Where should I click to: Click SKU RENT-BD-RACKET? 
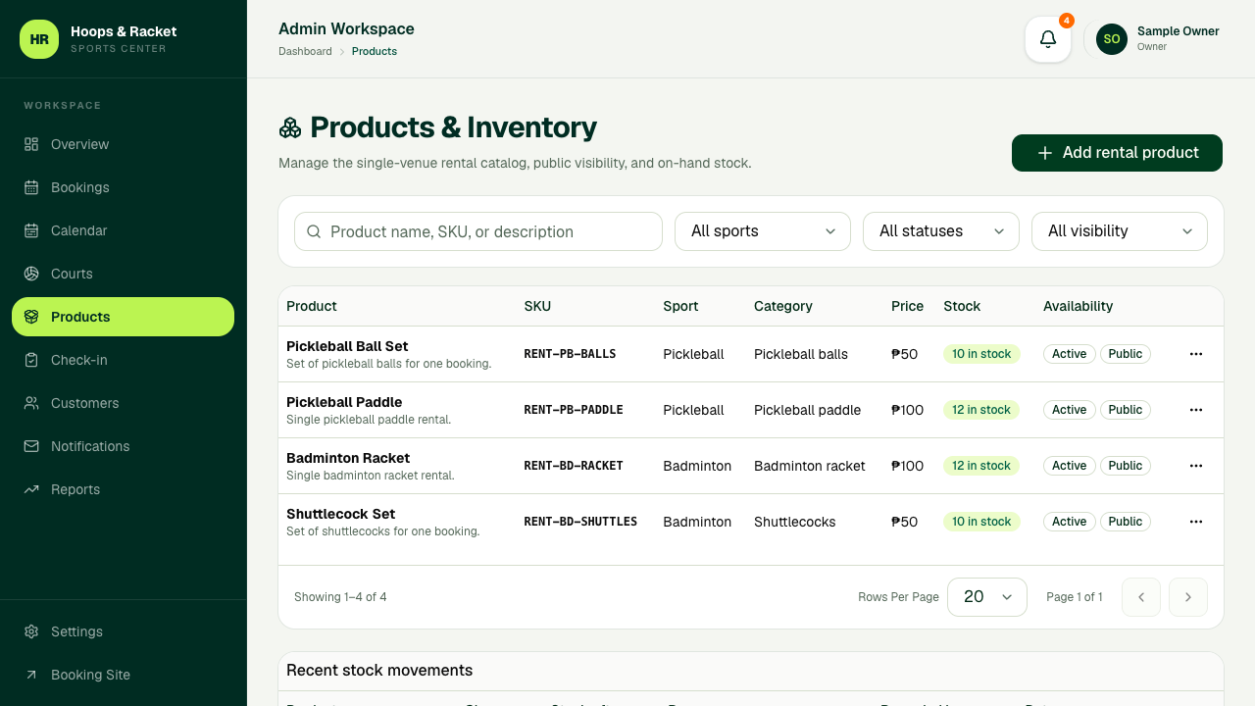click(574, 466)
